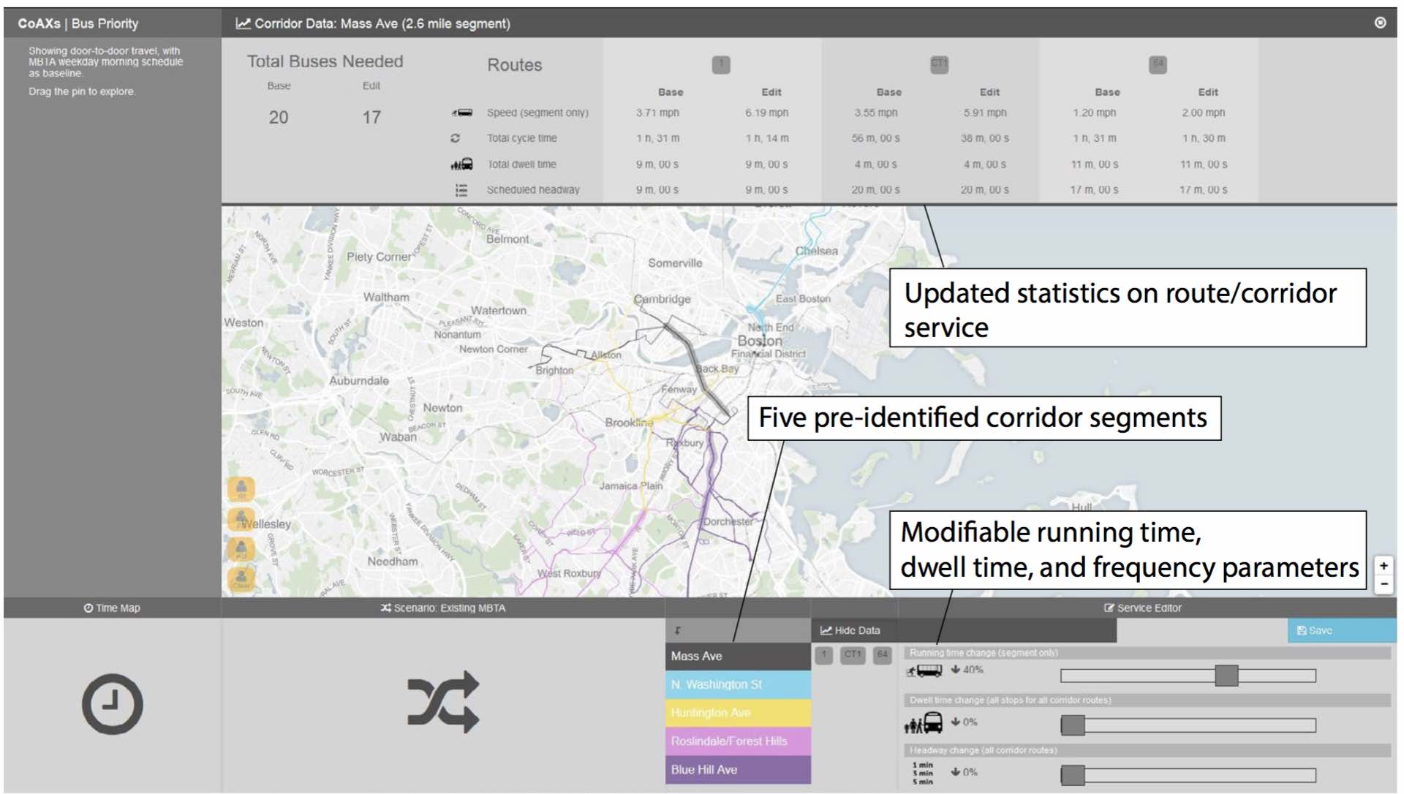Zoom out on the map with minus
1404x794 pixels.
[1384, 584]
